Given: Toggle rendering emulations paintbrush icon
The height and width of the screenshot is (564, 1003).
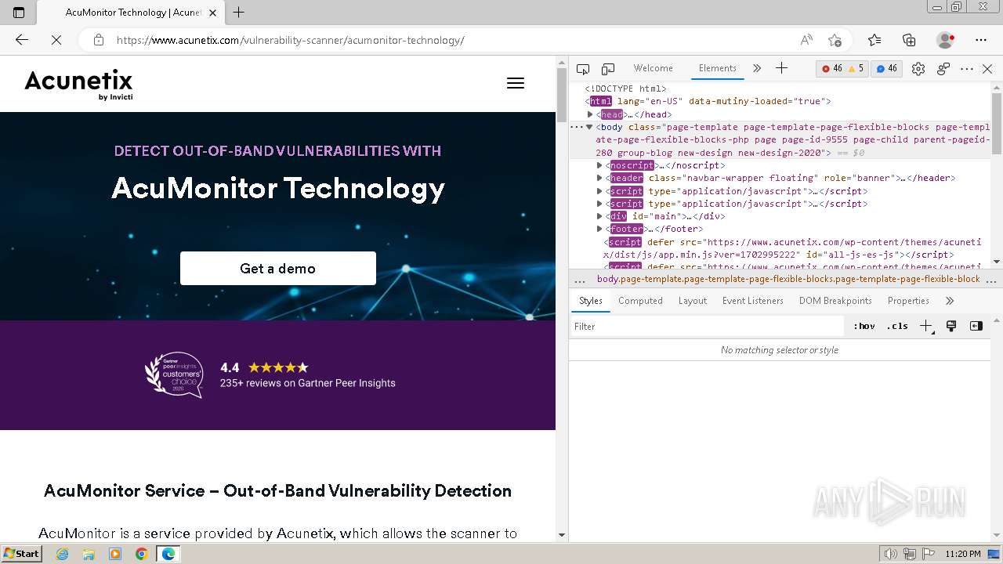Looking at the screenshot, I should [951, 326].
